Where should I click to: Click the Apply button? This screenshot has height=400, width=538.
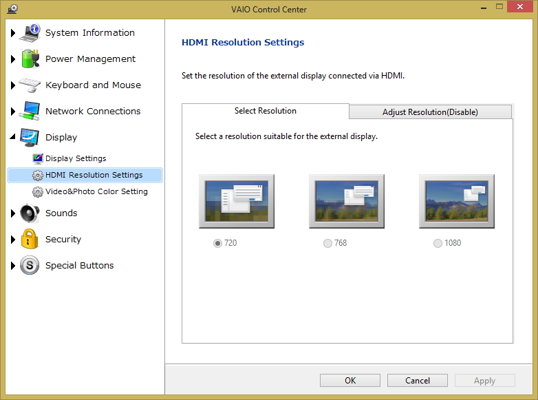(x=484, y=381)
